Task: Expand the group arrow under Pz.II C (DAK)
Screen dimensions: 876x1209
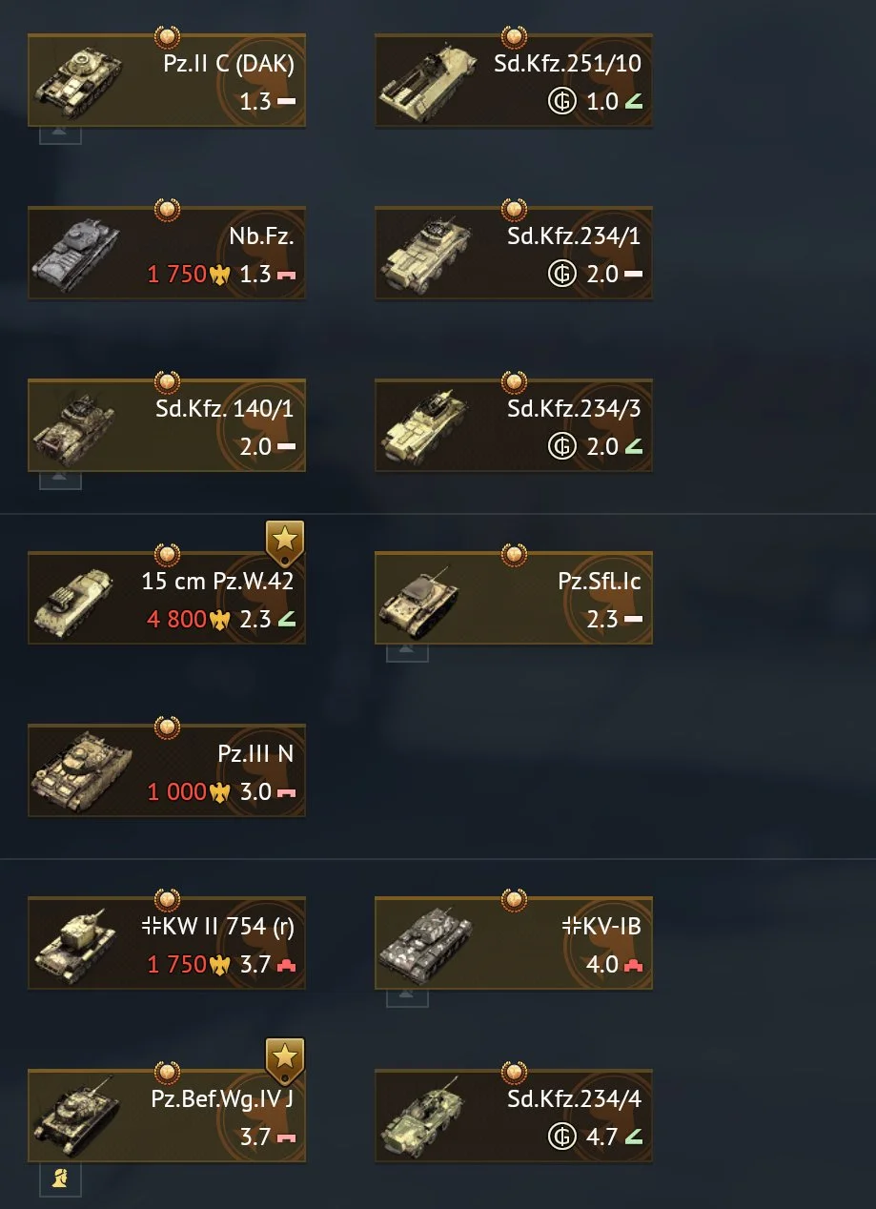Action: [x=61, y=135]
